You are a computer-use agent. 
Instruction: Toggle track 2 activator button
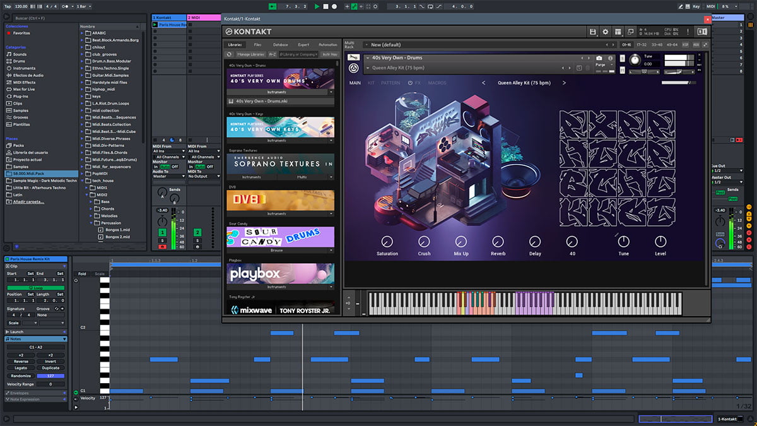click(x=197, y=234)
